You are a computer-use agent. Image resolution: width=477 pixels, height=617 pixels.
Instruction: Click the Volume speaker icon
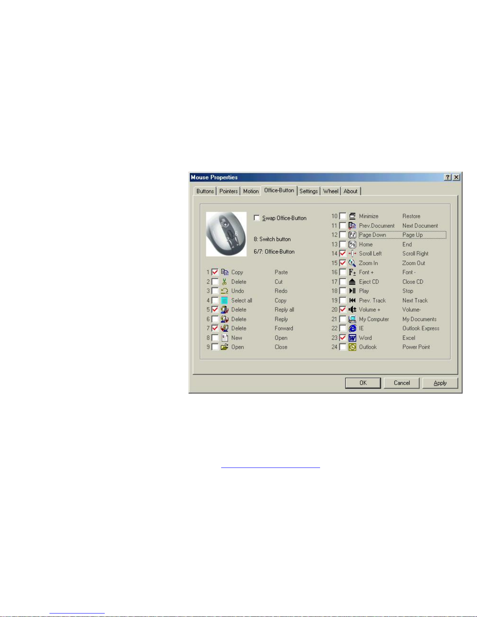click(x=352, y=310)
